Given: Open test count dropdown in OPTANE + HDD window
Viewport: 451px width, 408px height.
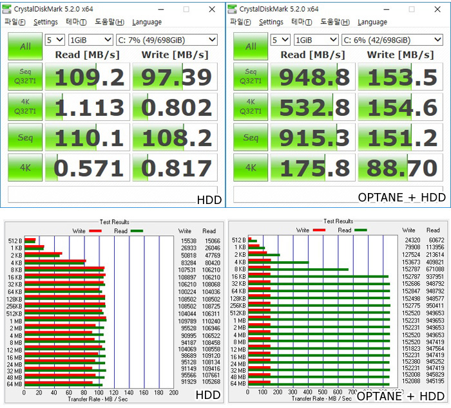Looking at the screenshot, I should tap(280, 40).
